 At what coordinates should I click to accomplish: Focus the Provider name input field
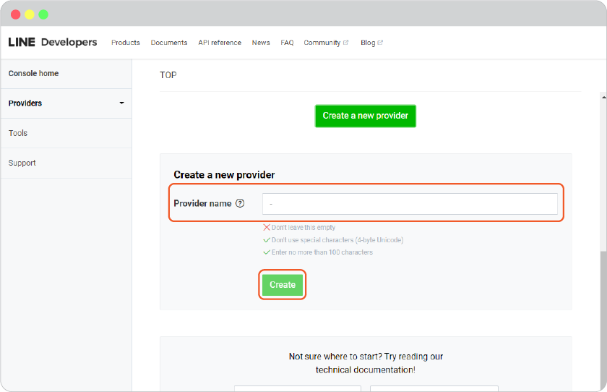pyautogui.click(x=410, y=204)
